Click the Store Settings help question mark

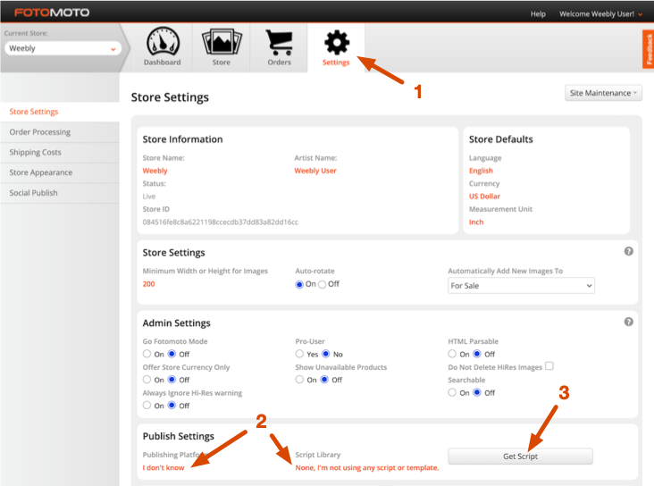tap(629, 251)
